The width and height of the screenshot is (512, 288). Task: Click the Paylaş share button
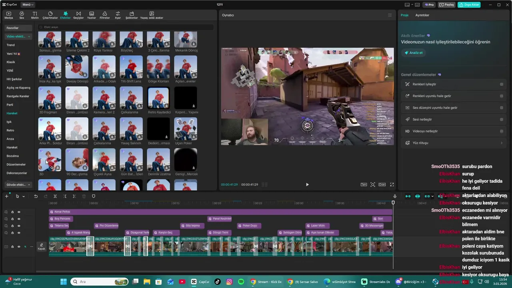tap(447, 5)
